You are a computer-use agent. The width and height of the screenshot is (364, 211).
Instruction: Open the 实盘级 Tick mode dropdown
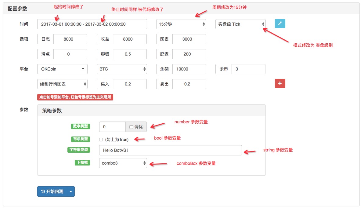tap(240, 24)
